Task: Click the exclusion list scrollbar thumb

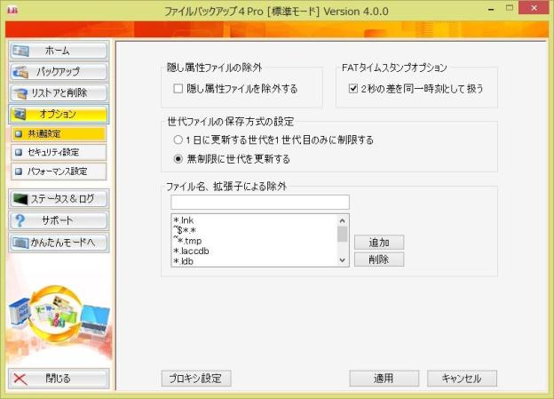Action: coord(342,235)
